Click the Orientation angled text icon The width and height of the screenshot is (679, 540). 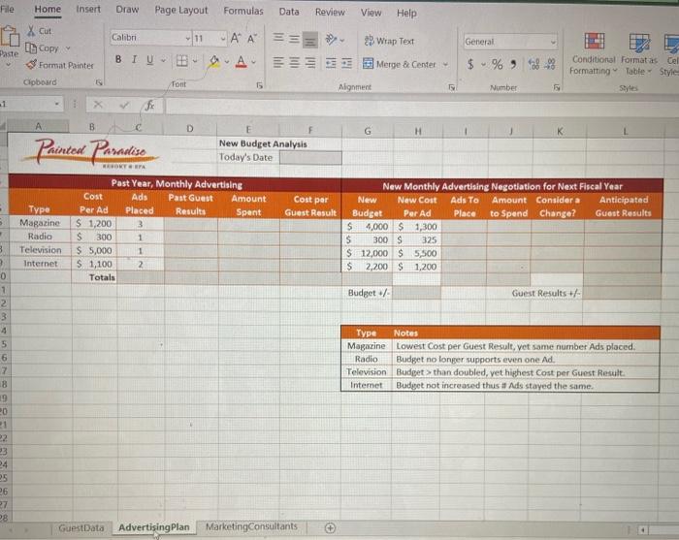[332, 40]
